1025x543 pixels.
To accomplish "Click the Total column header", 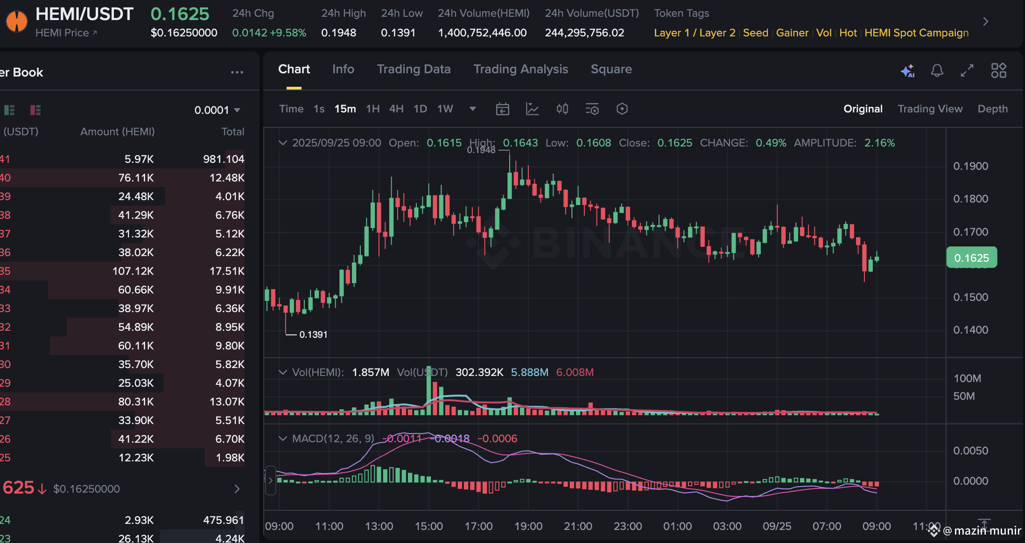I will point(233,132).
